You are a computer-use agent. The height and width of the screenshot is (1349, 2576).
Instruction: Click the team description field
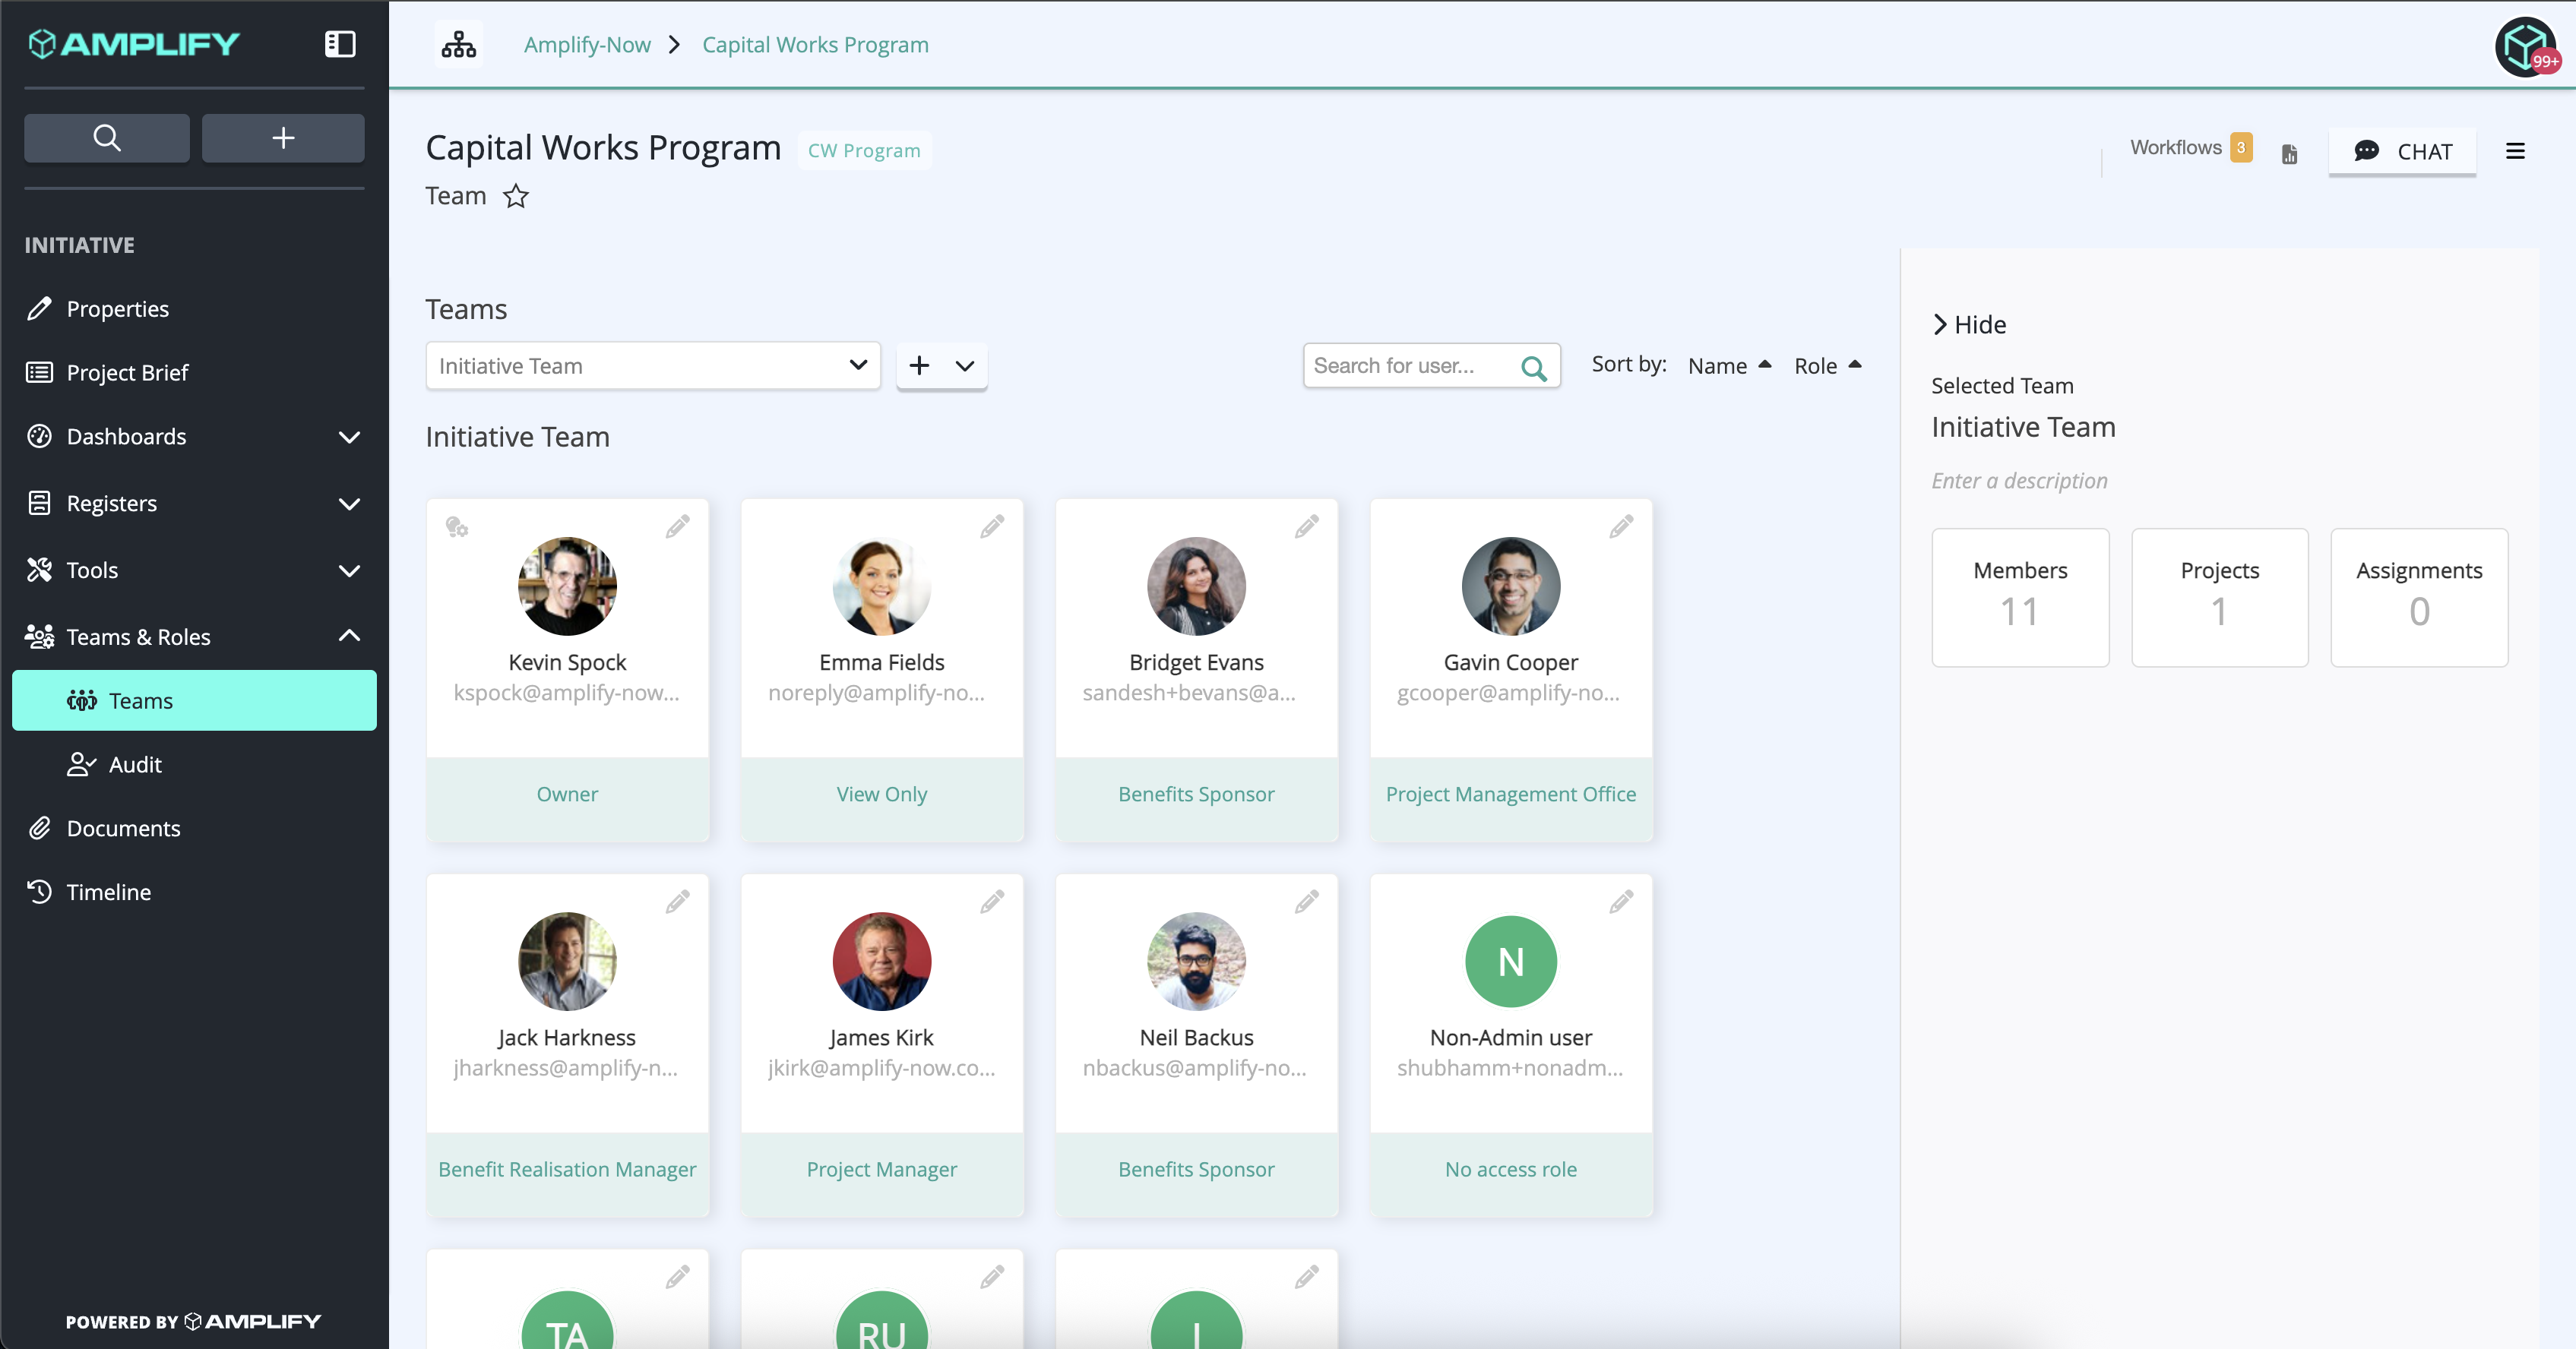[x=2019, y=479]
